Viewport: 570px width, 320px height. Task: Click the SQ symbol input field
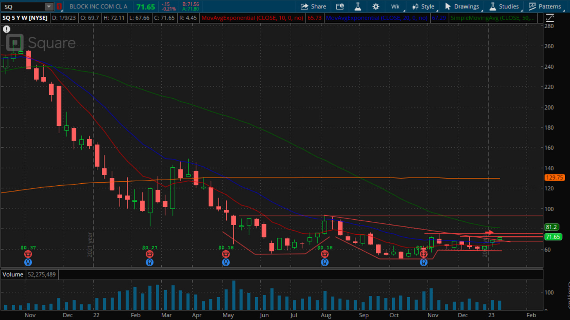23,6
